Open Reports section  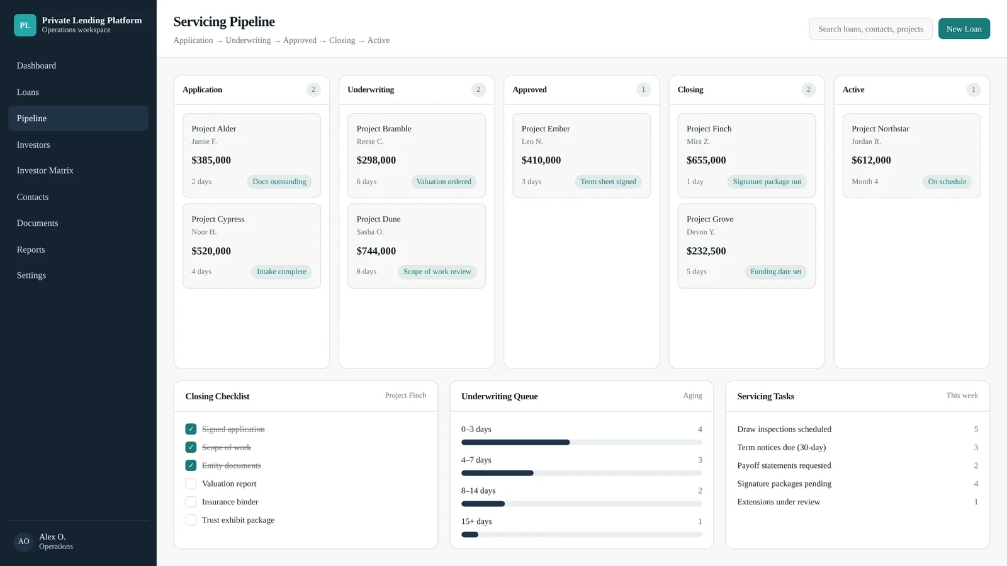tap(78, 250)
